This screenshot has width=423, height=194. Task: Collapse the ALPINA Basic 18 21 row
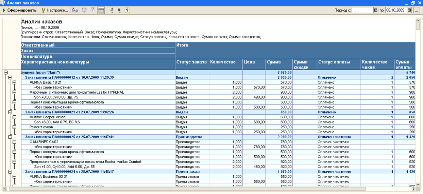tap(14, 82)
